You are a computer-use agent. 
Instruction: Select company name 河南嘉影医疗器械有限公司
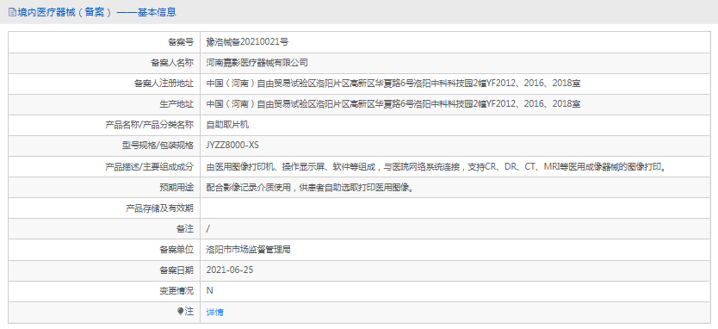tap(257, 62)
